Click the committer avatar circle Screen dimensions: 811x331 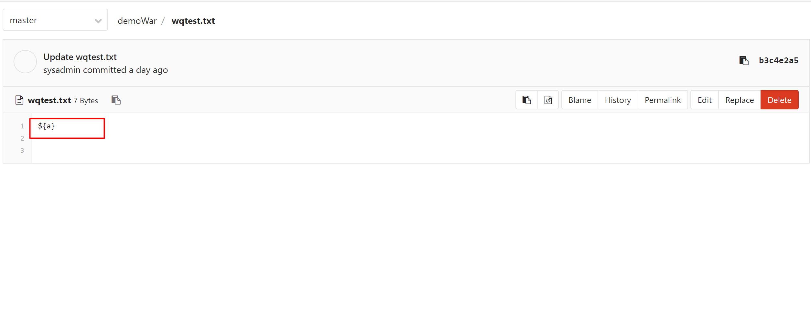tap(25, 62)
